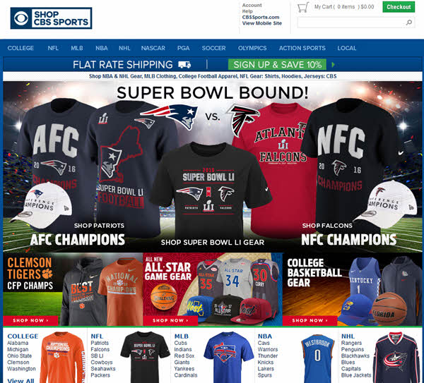Open the NASCAR navigation menu item
The image size is (424, 383).
[153, 48]
